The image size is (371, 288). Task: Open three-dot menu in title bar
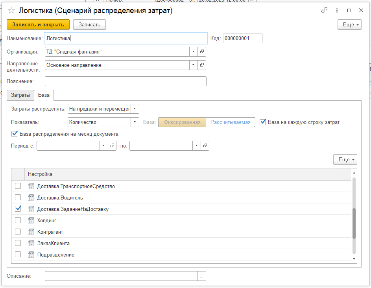tap(337, 11)
